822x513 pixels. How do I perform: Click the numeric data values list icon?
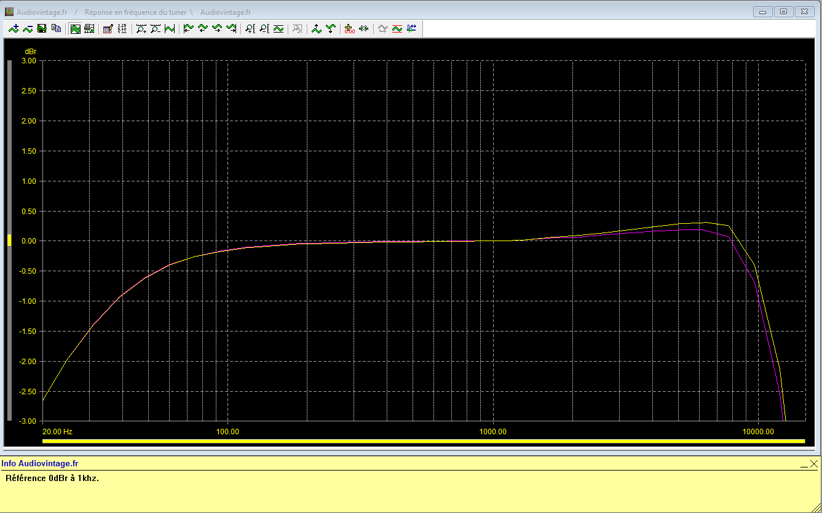pyautogui.click(x=122, y=28)
